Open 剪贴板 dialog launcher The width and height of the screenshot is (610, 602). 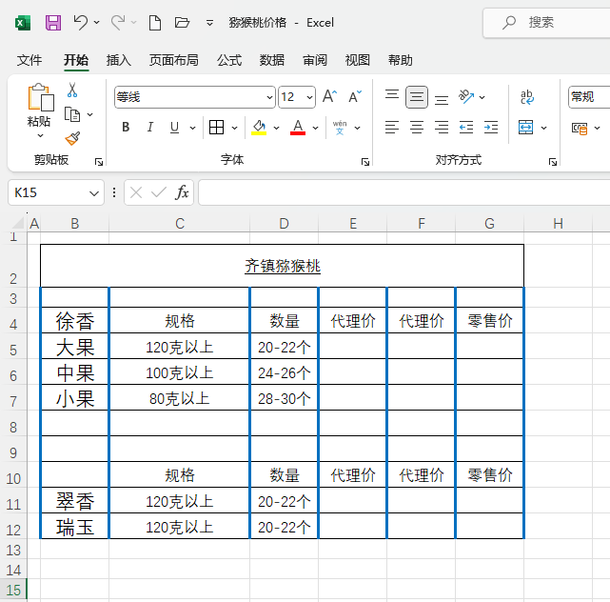point(99,162)
